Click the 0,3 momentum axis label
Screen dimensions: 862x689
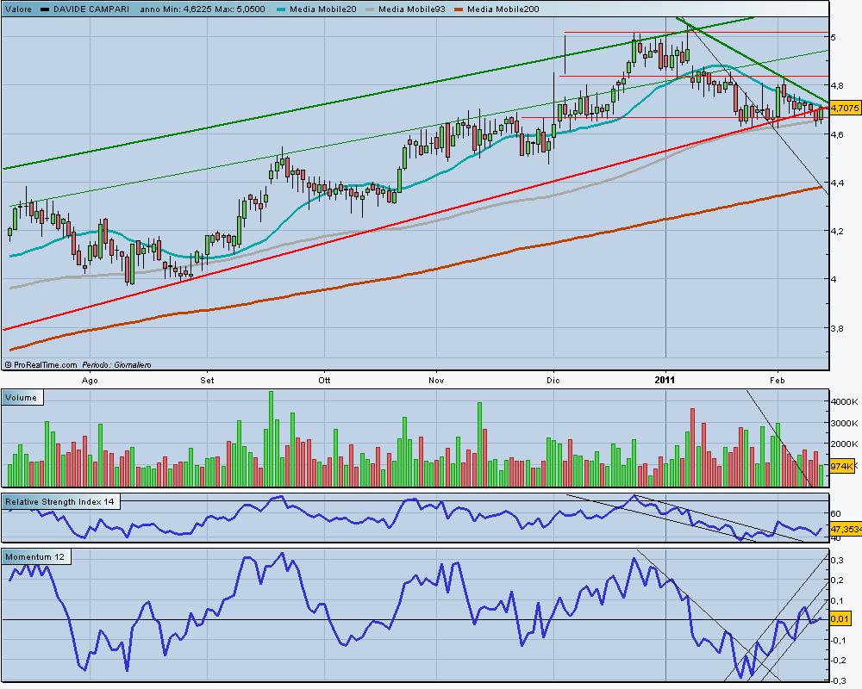(x=838, y=560)
